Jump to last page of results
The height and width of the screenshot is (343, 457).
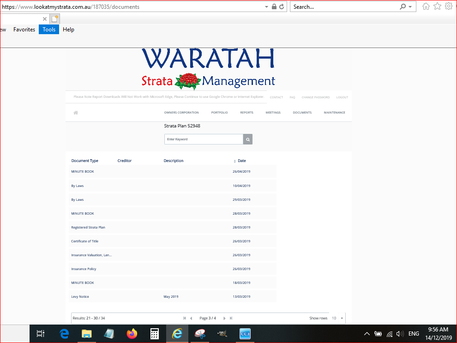[x=231, y=318]
